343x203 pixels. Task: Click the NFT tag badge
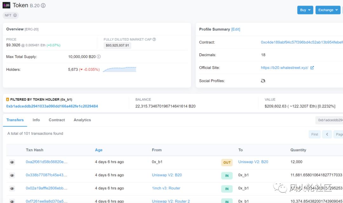(11, 15)
